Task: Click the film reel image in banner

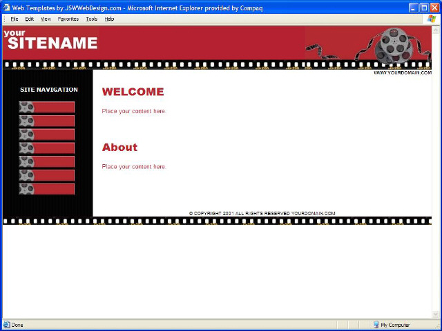Action: point(395,46)
